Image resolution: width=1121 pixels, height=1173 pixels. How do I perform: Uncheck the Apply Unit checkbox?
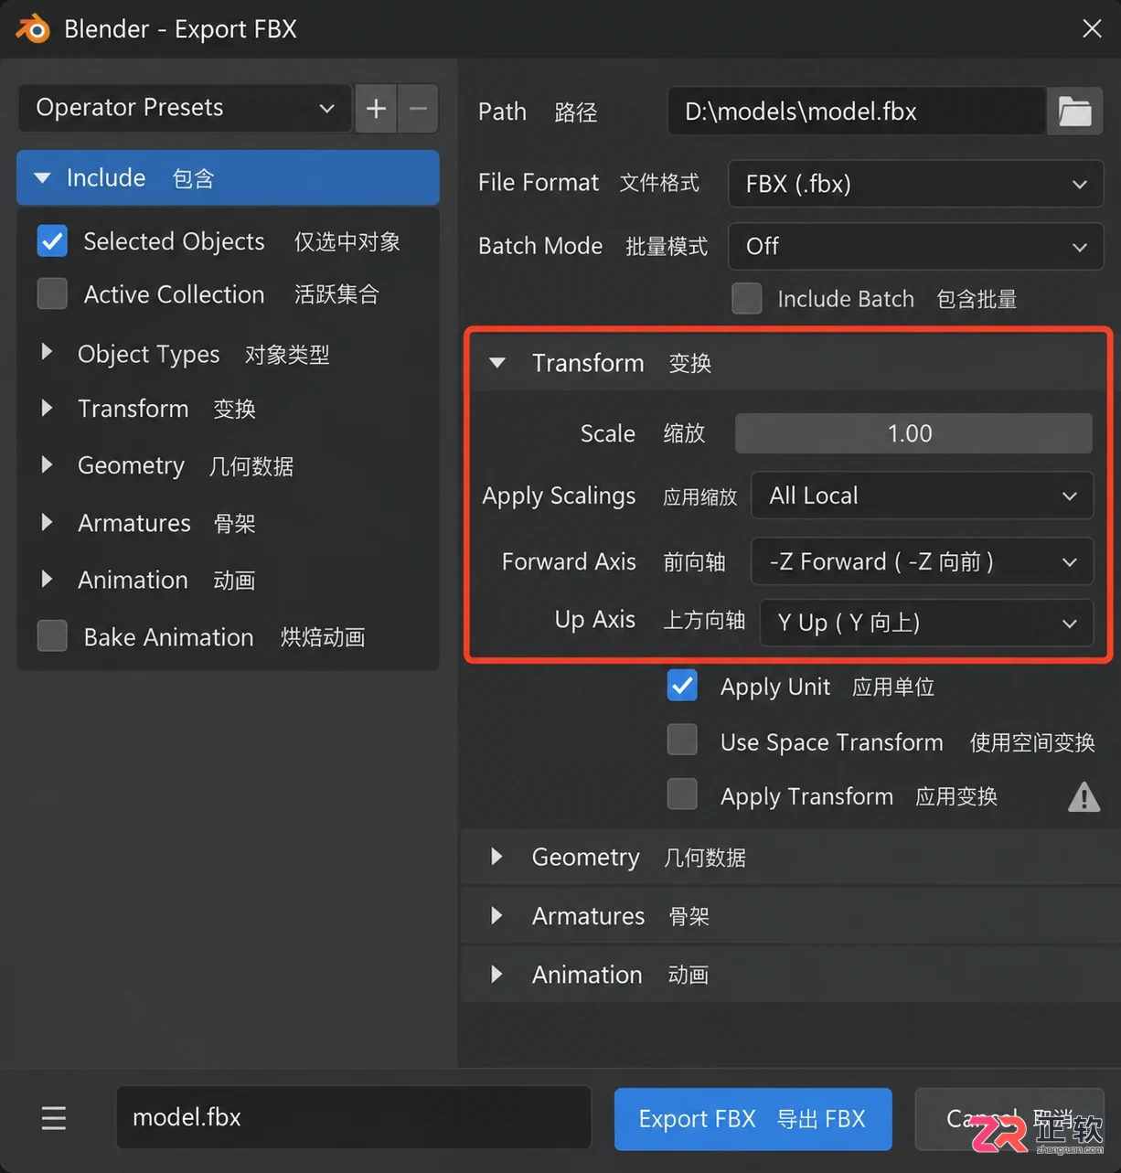(x=682, y=686)
